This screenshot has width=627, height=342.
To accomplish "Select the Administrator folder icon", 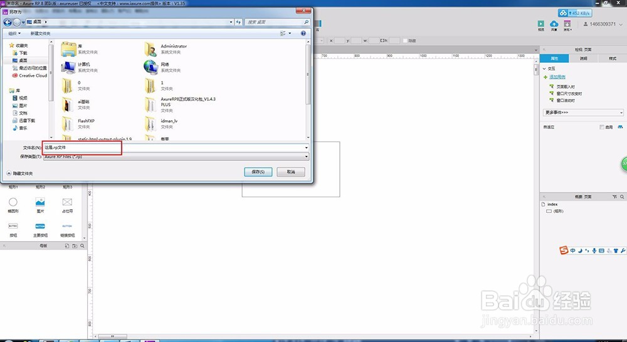I will 150,49.
